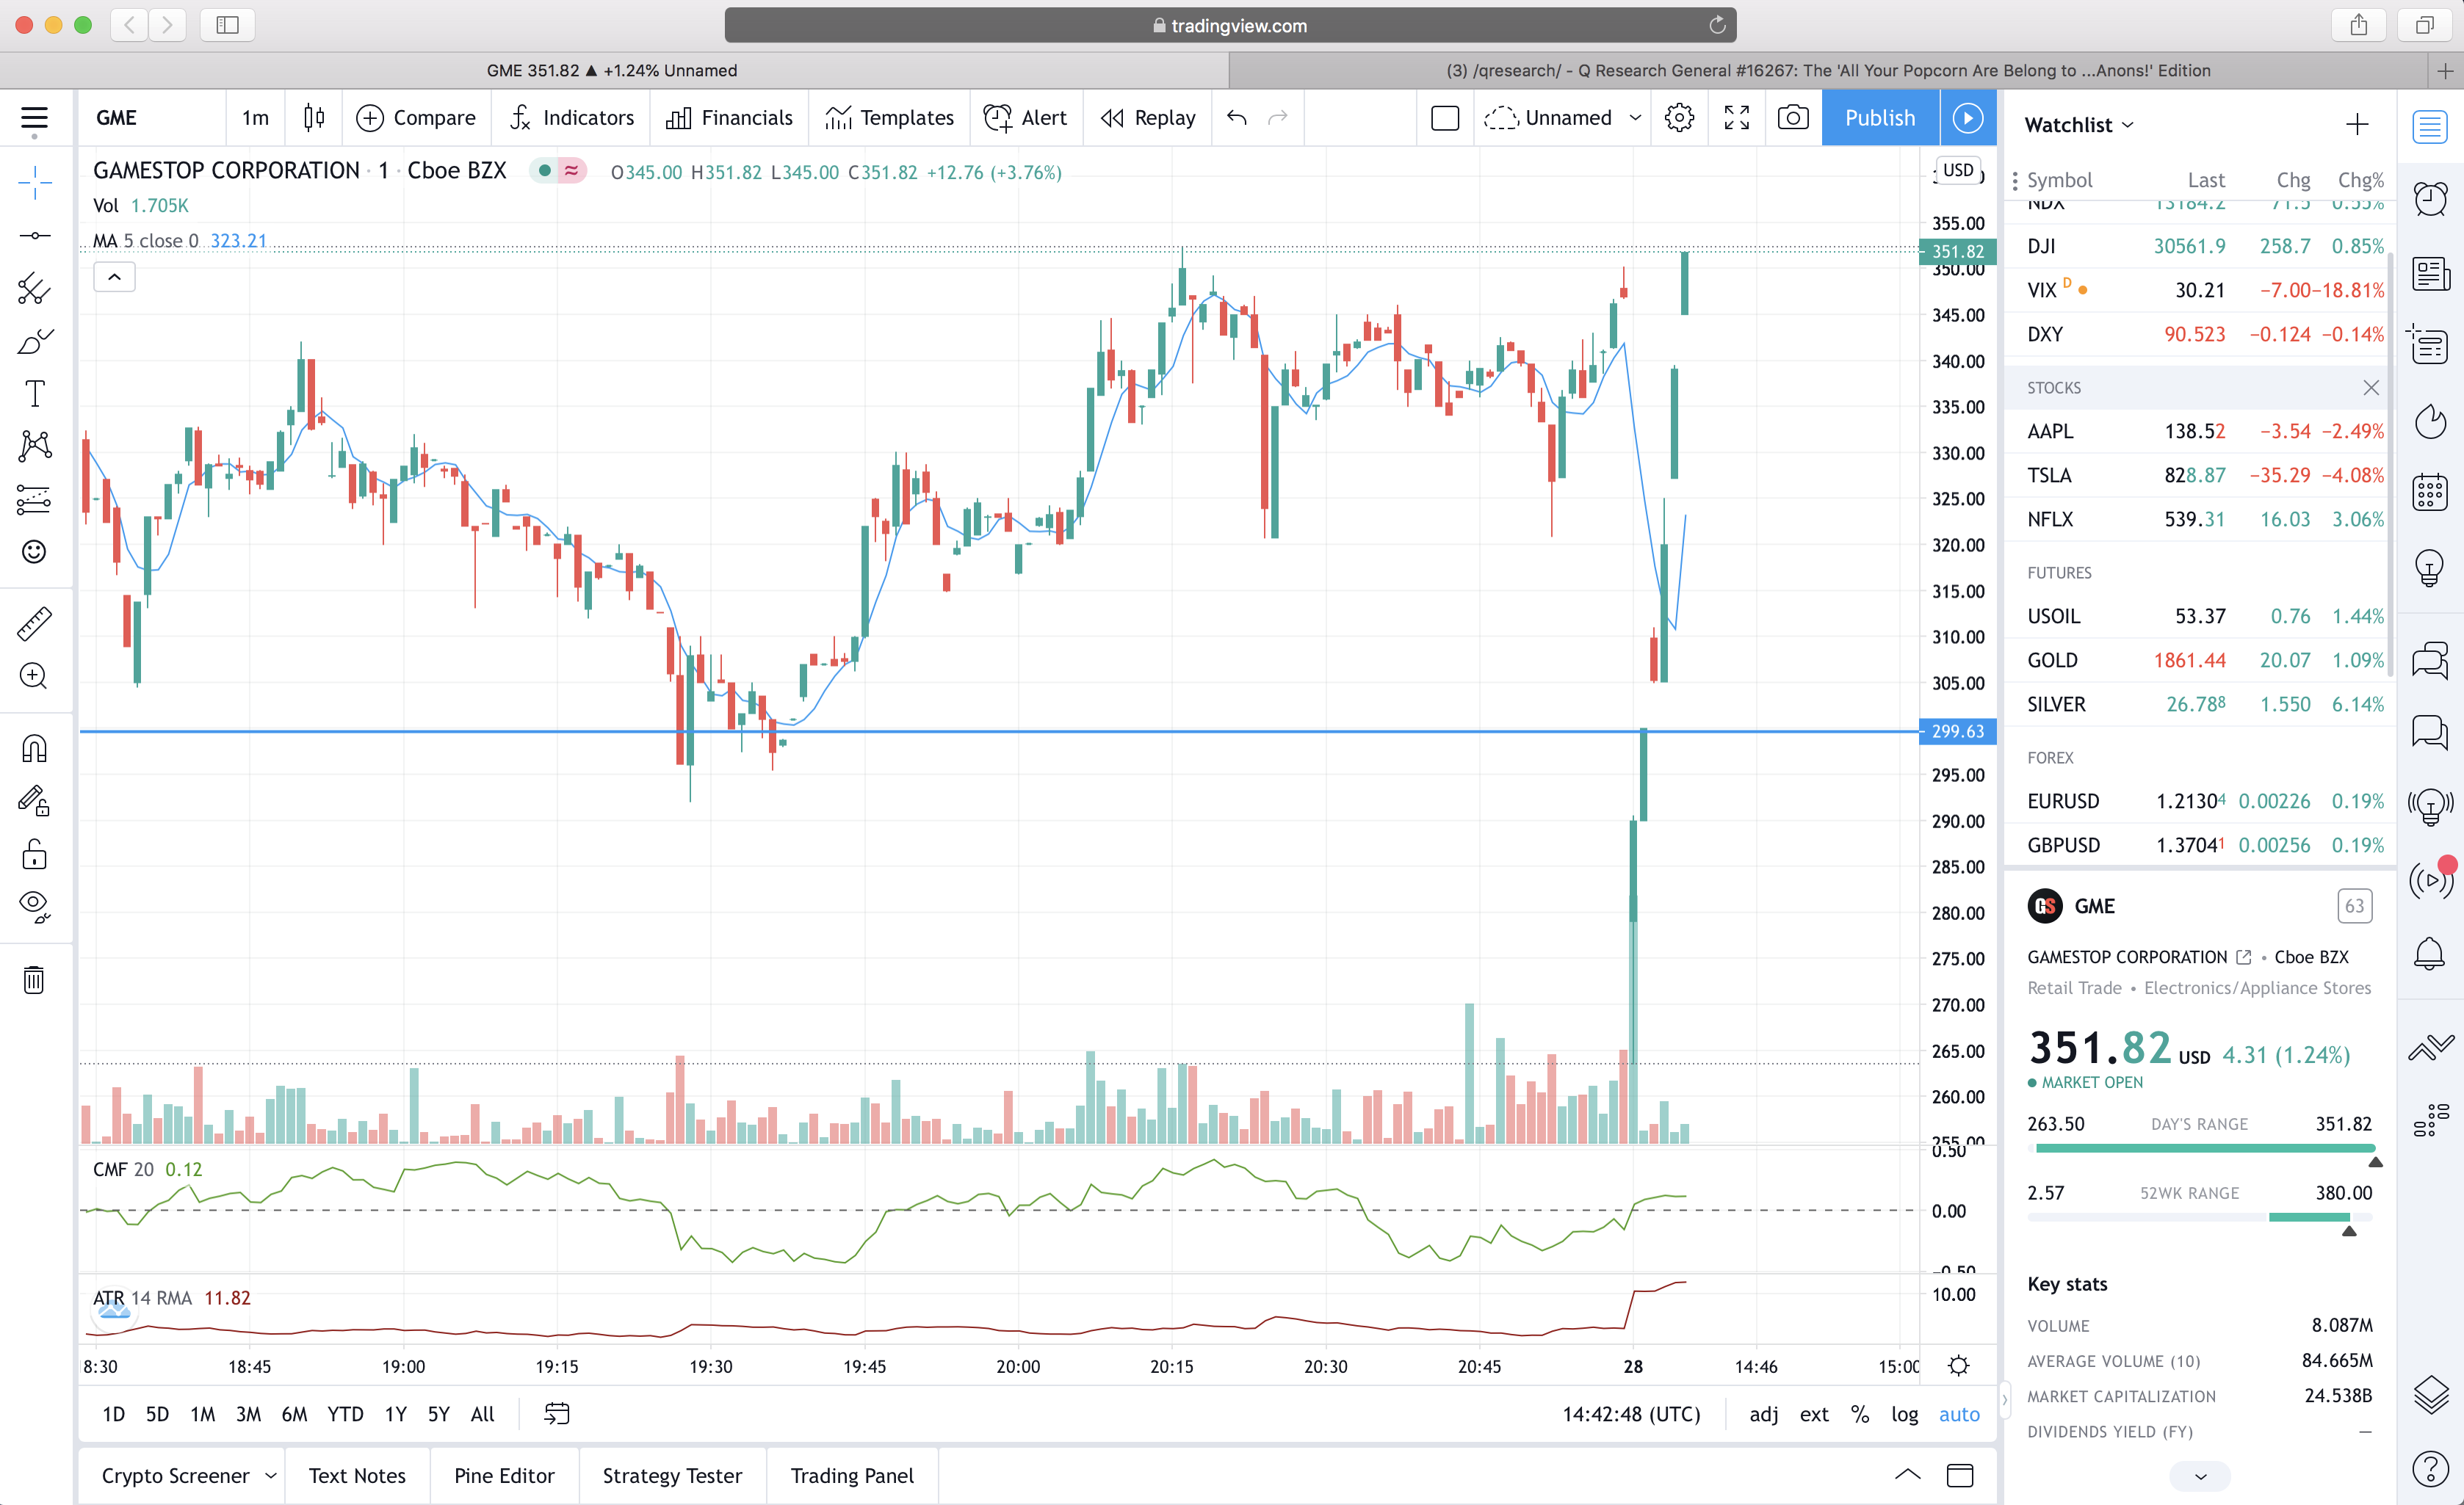Image resolution: width=2464 pixels, height=1505 pixels.
Task: Toggle stay in drawing mode
Action: pyautogui.click(x=34, y=800)
